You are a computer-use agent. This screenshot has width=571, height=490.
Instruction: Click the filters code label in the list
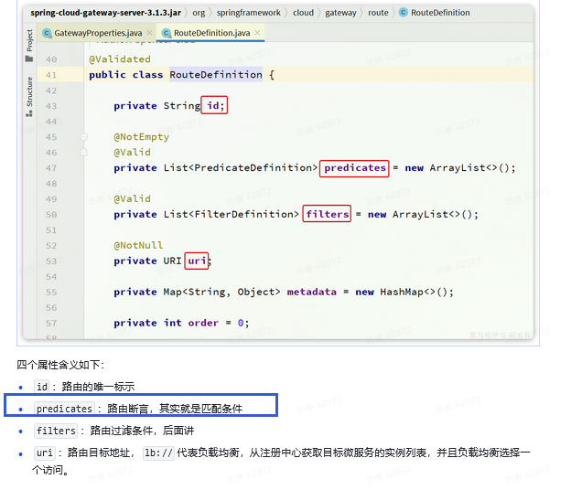click(56, 431)
